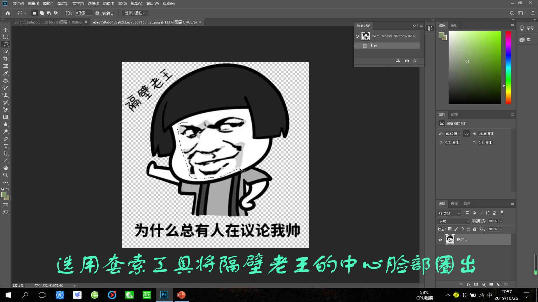Select the Eyedropper tool
The height and width of the screenshot is (302, 538).
(x=6, y=73)
